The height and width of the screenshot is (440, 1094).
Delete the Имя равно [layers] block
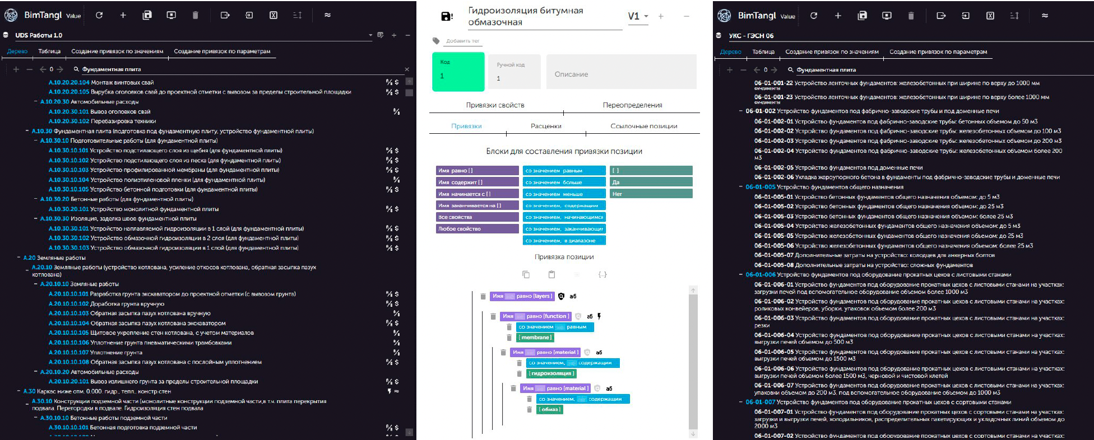tap(483, 296)
